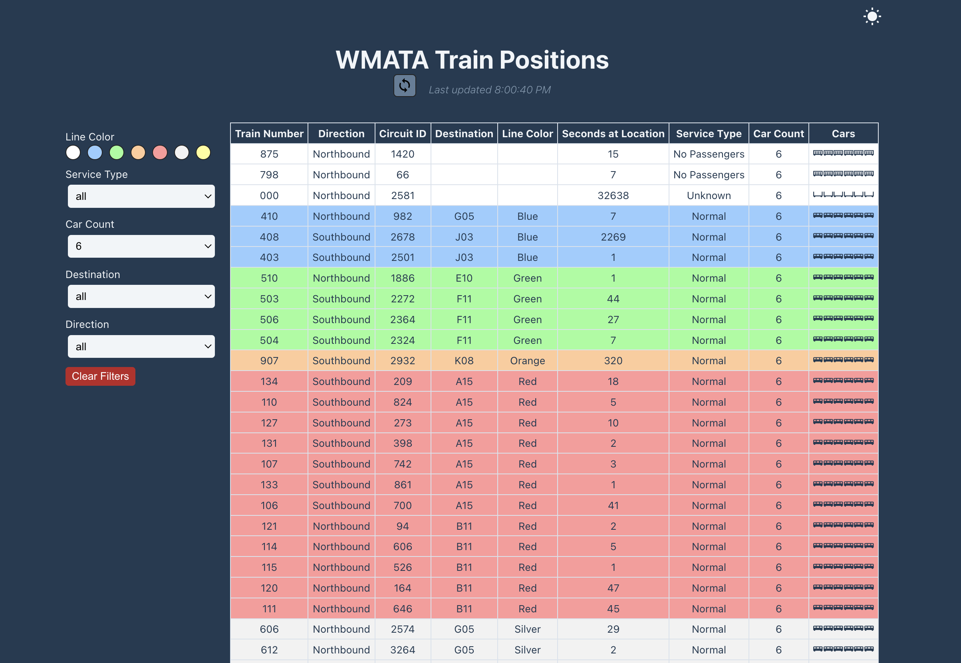The image size is (961, 663).
Task: Select the yellow line color swatch
Action: coord(203,152)
